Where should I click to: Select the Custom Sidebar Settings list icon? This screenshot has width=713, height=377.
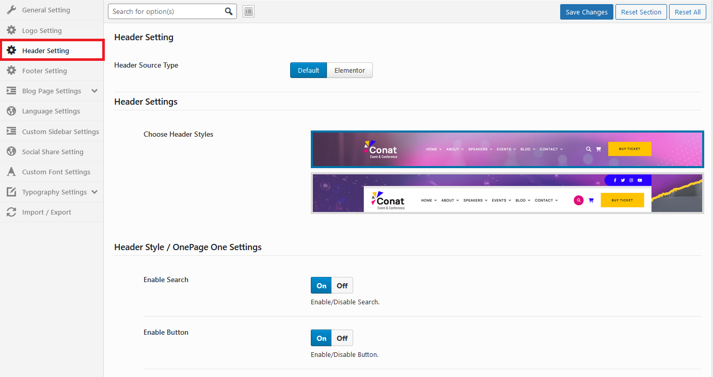point(13,131)
